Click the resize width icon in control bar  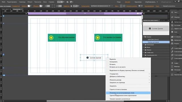tap(121, 6)
